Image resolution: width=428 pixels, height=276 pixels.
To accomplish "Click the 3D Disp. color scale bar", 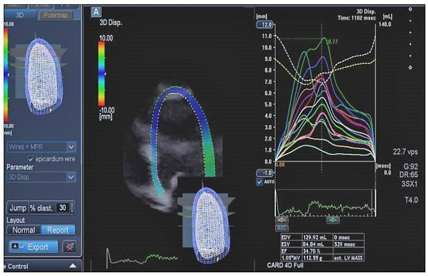I will pyautogui.click(x=101, y=72).
